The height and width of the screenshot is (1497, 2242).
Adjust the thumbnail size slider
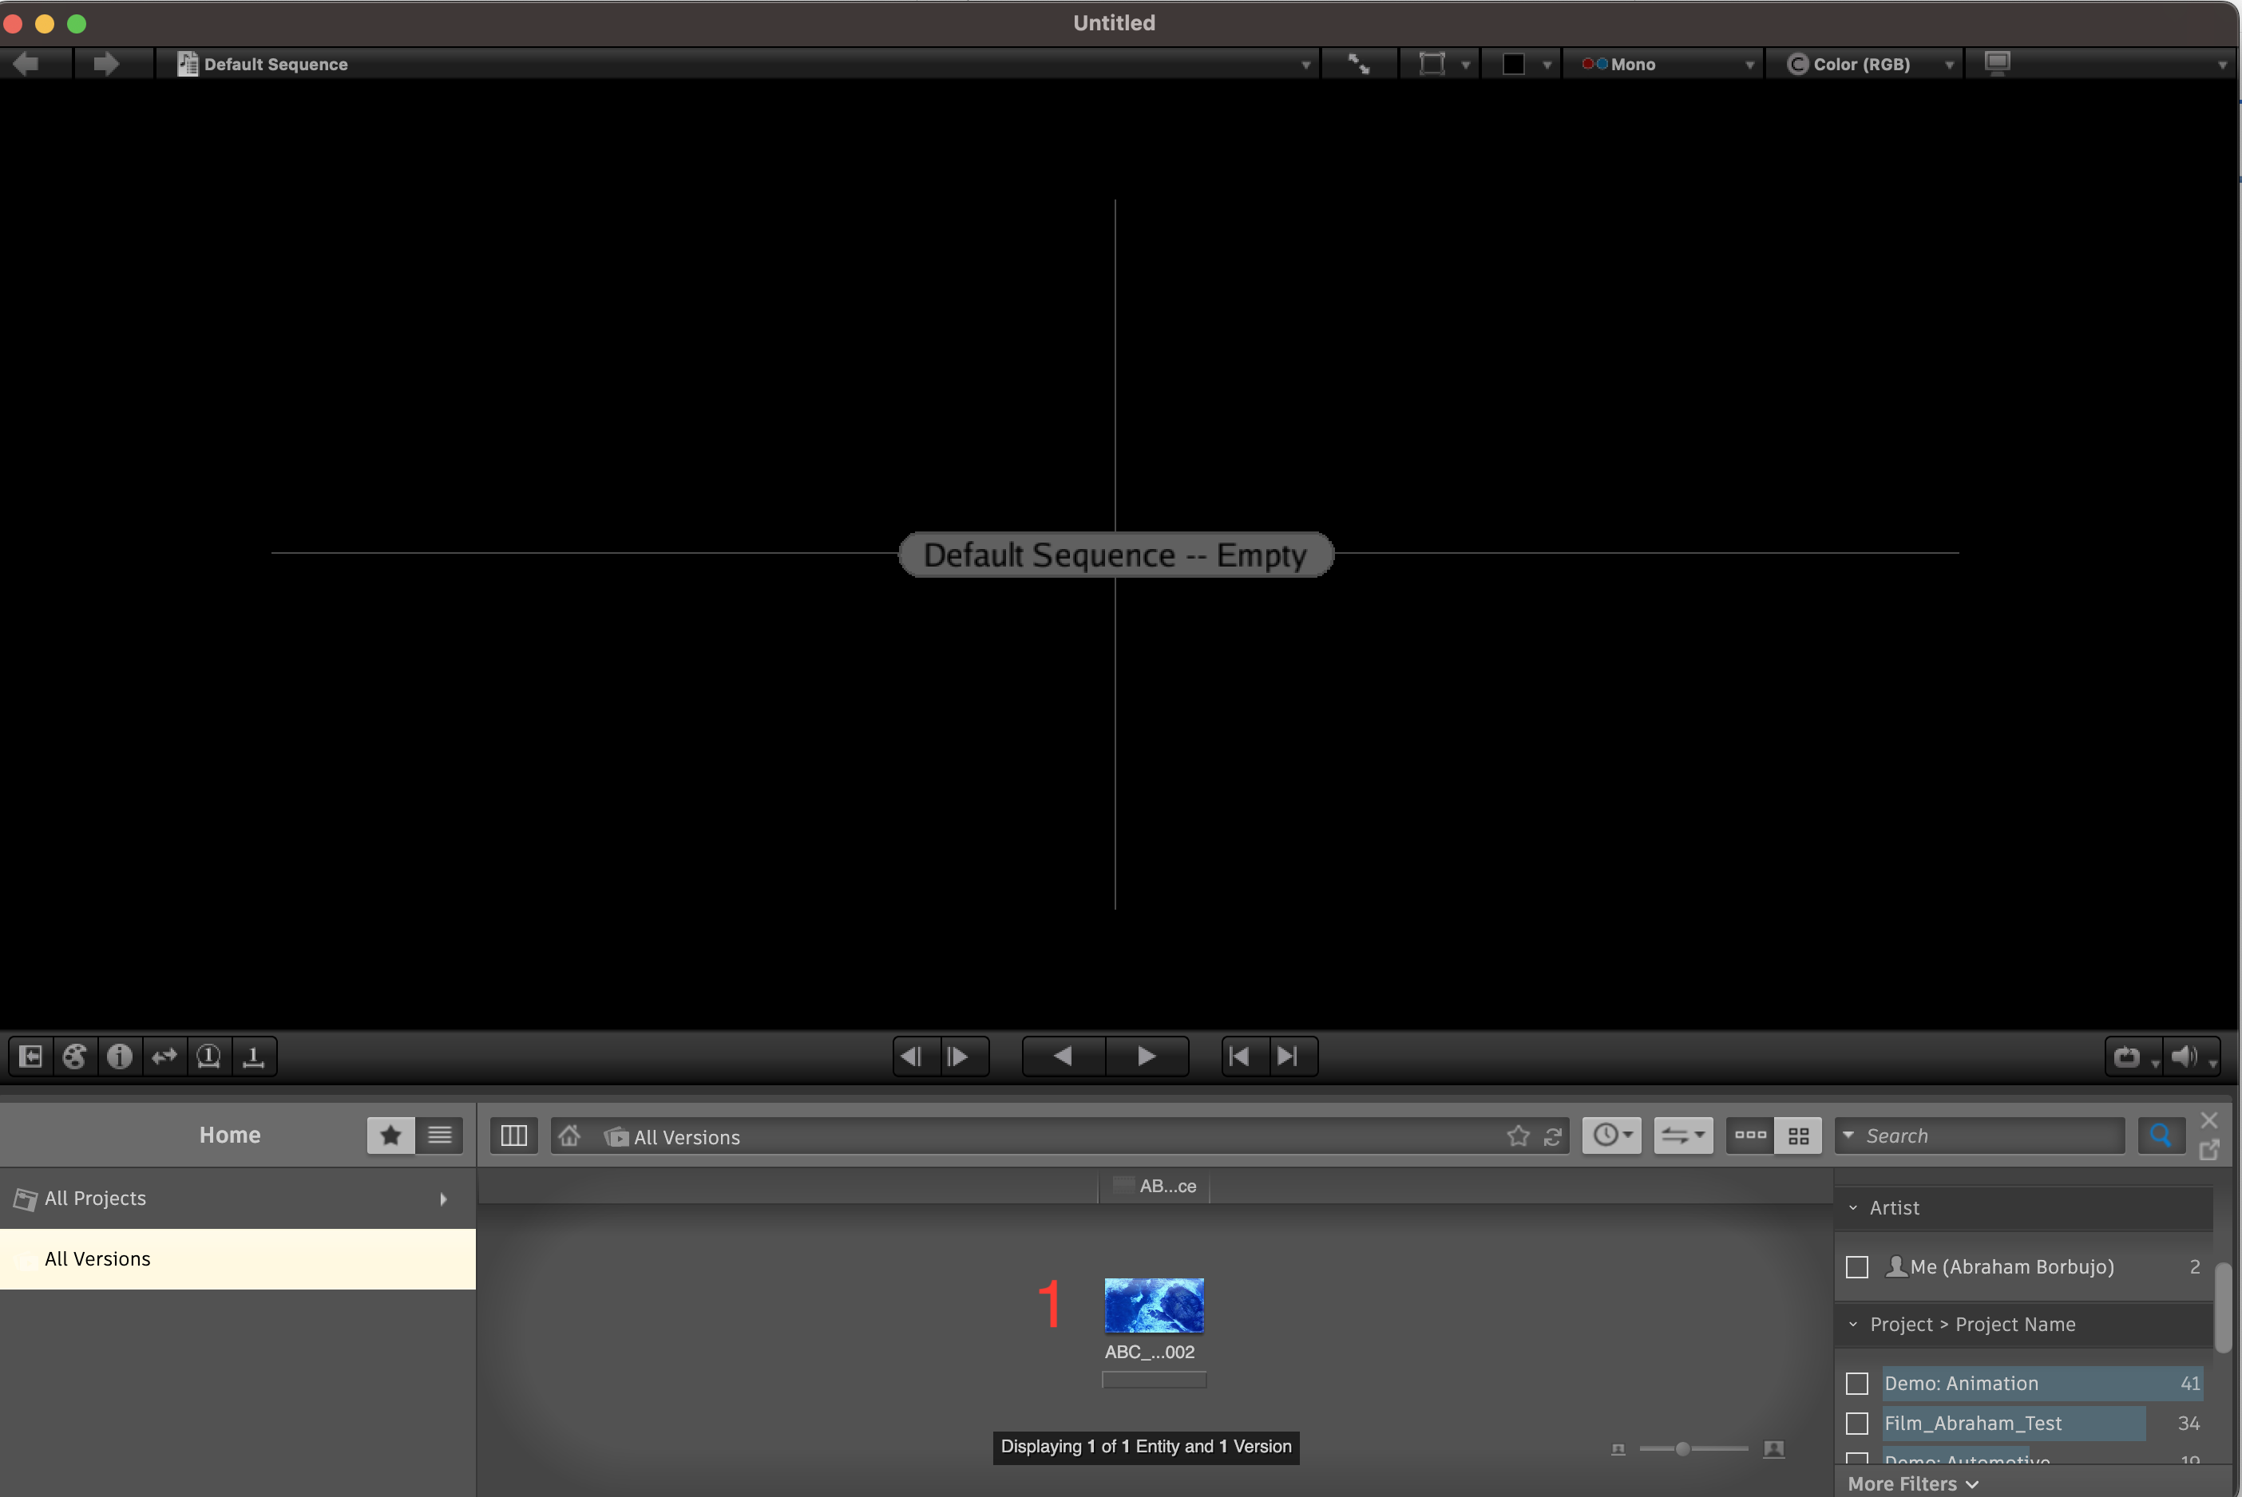pyautogui.click(x=1684, y=1448)
